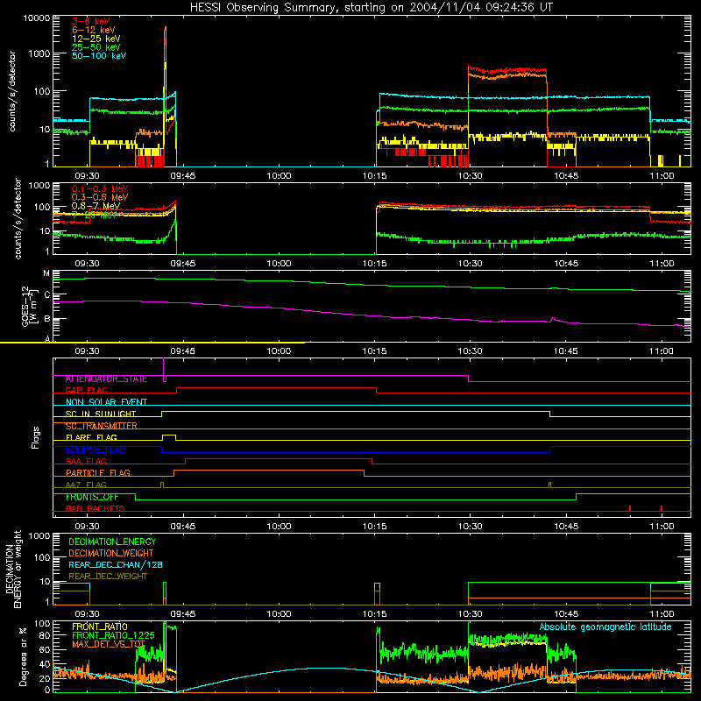
Task: Select the 12-25 keV legend label
Action: (x=96, y=39)
